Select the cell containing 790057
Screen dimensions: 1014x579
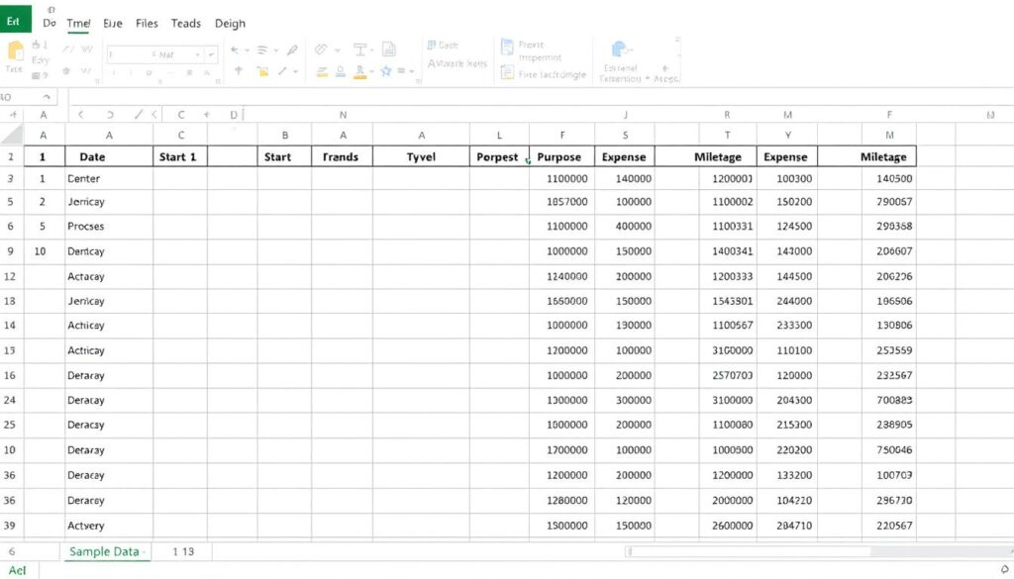coord(888,202)
